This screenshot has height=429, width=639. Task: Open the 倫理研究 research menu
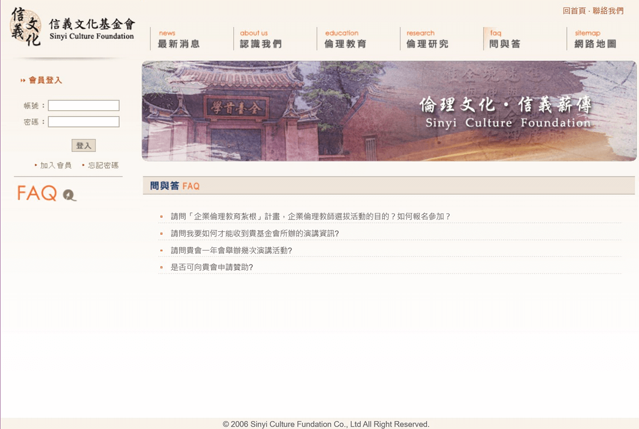pyautogui.click(x=427, y=39)
